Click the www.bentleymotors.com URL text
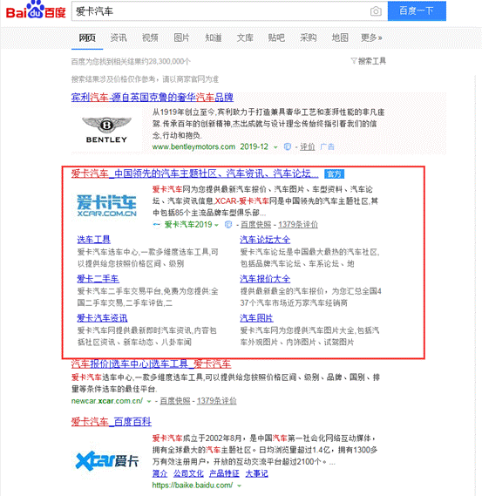The height and width of the screenshot is (496, 482). click(193, 146)
